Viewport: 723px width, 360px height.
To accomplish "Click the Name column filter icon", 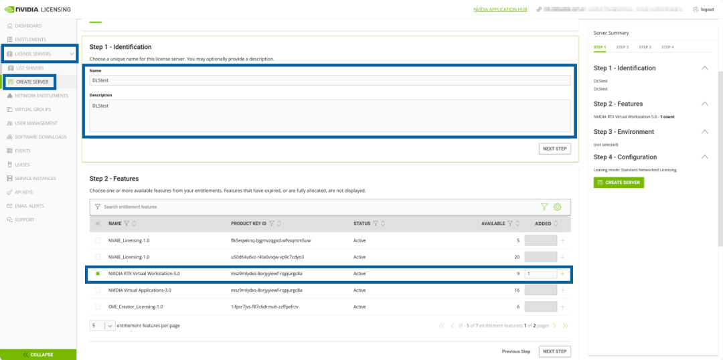I will tap(127, 223).
